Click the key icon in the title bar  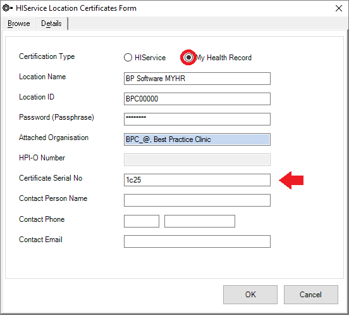tap(8, 8)
